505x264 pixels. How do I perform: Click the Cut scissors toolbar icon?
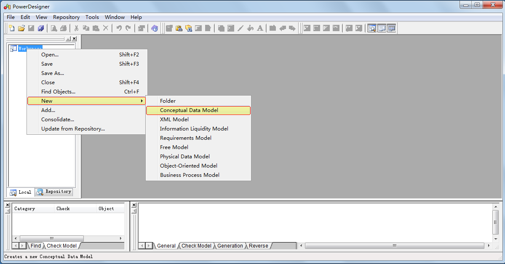(76, 28)
